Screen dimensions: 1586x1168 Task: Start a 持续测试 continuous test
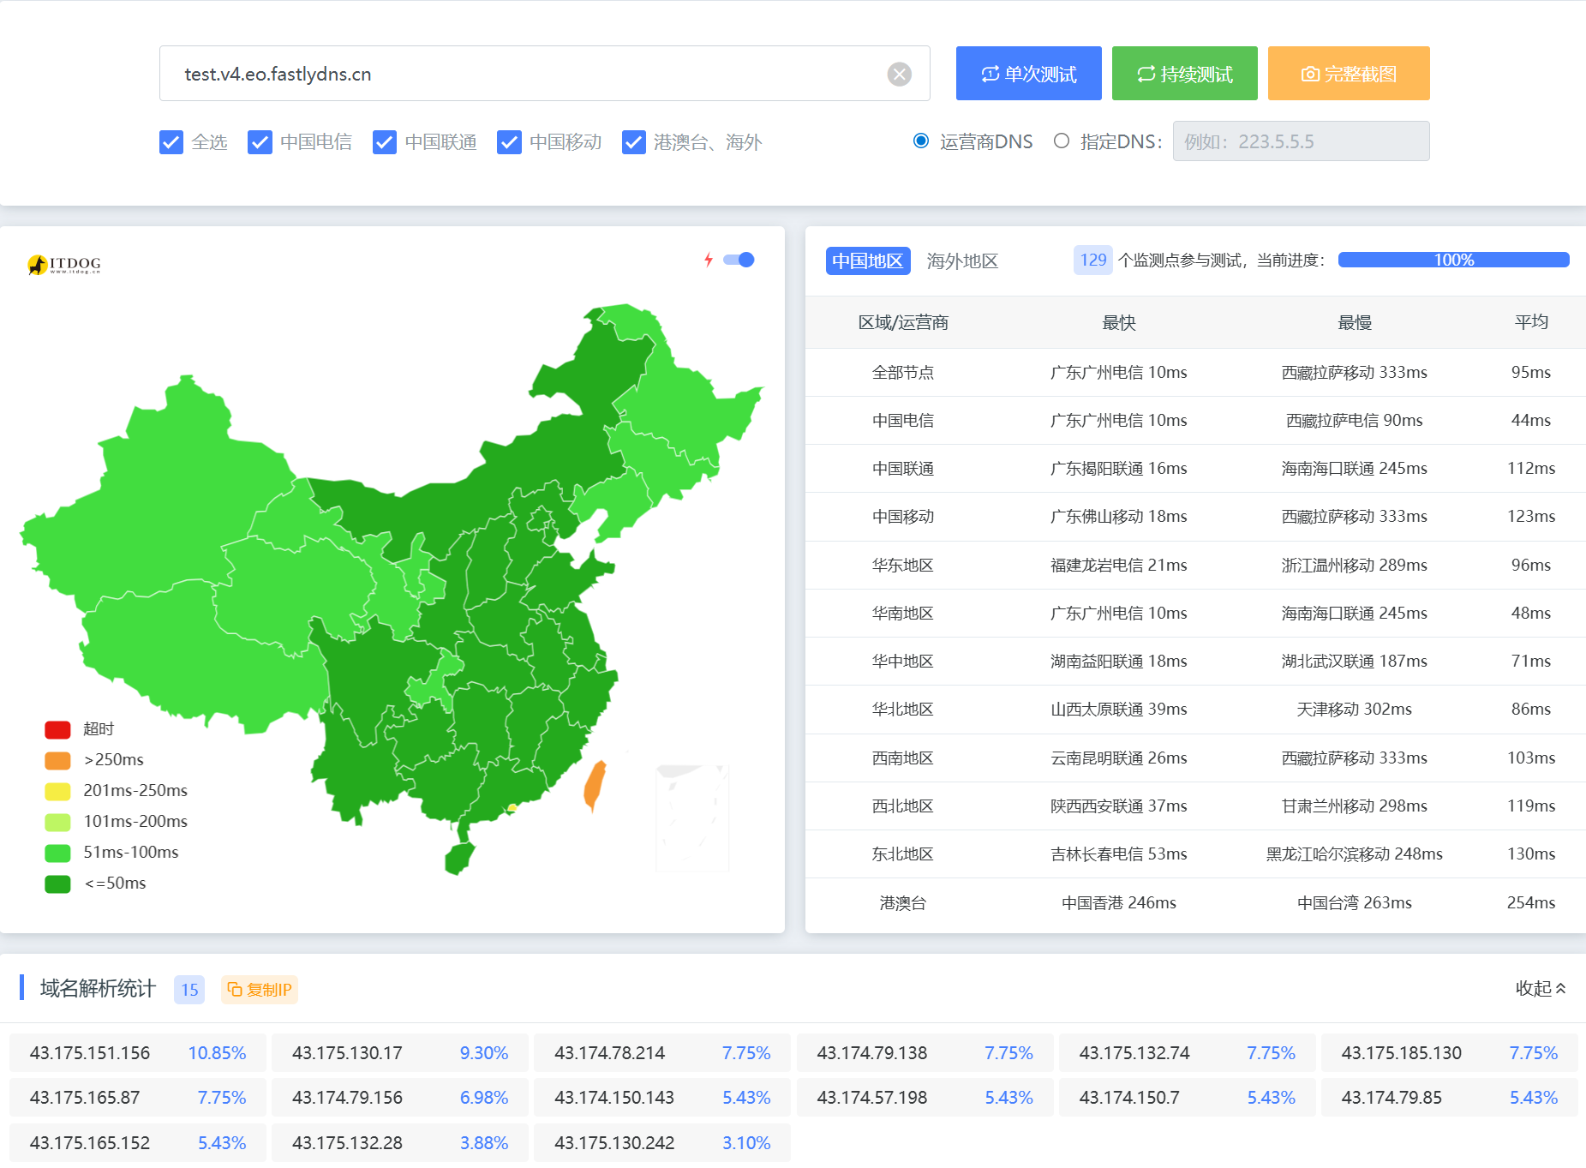[1184, 74]
